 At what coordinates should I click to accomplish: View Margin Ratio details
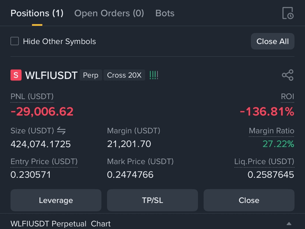point(271,131)
